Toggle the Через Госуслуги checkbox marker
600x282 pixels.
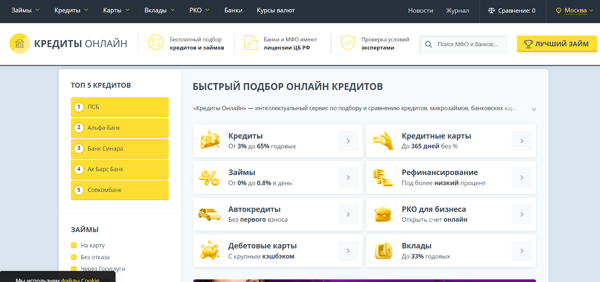[x=74, y=269]
